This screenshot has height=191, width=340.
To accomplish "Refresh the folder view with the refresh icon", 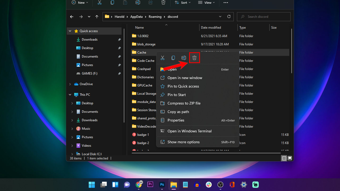I will pyautogui.click(x=229, y=16).
